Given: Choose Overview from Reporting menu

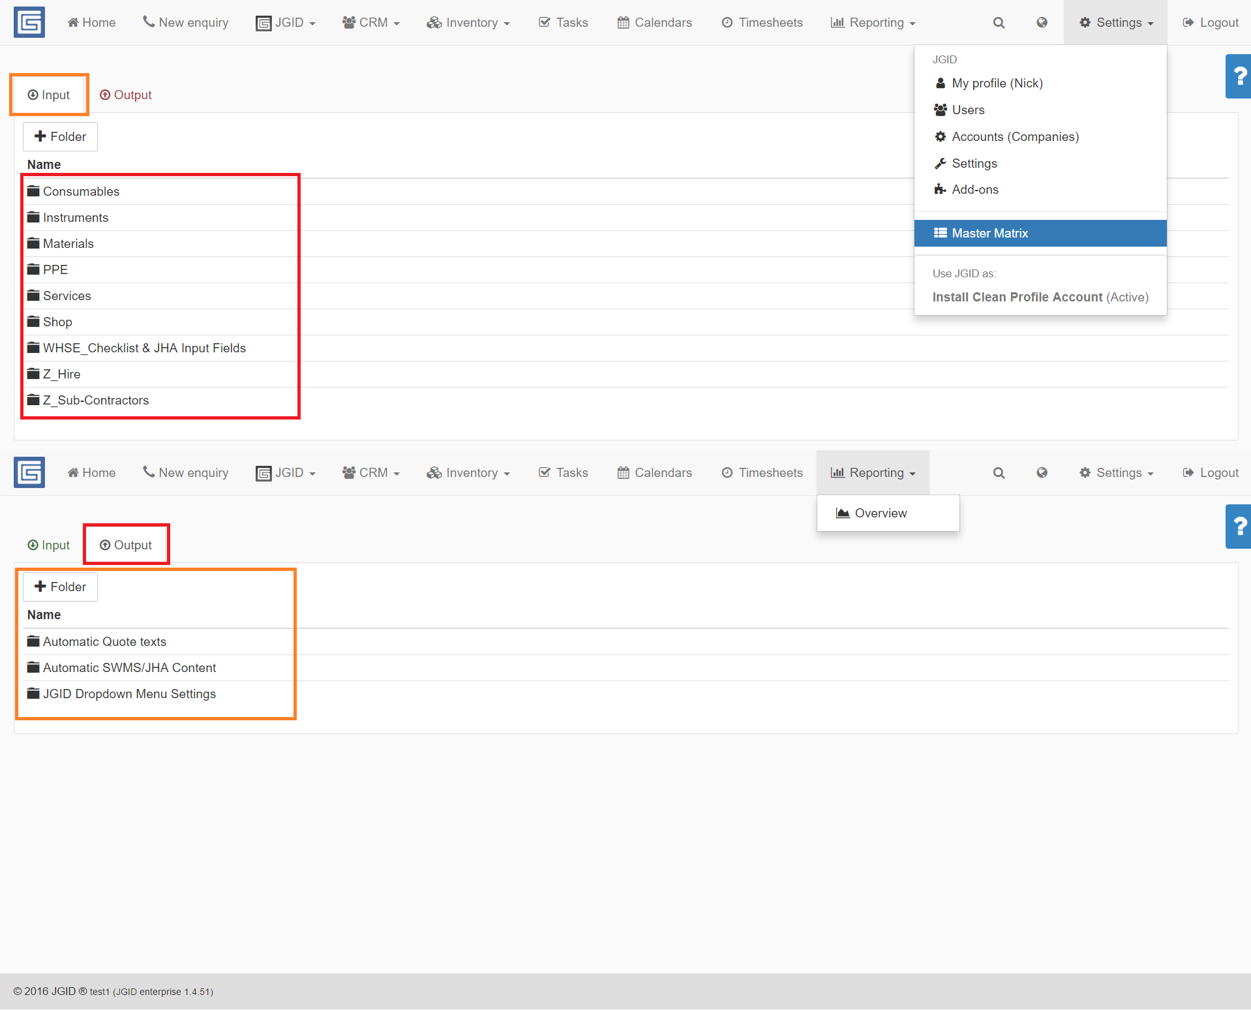Looking at the screenshot, I should point(888,513).
